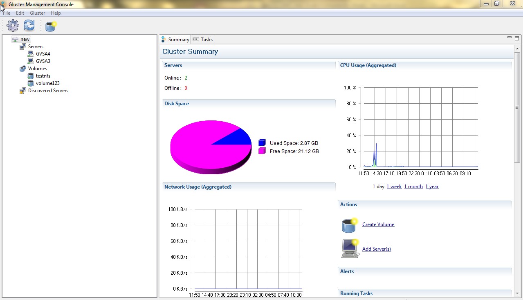Open the testnfs volume
This screenshot has height=300, width=523.
tap(43, 76)
